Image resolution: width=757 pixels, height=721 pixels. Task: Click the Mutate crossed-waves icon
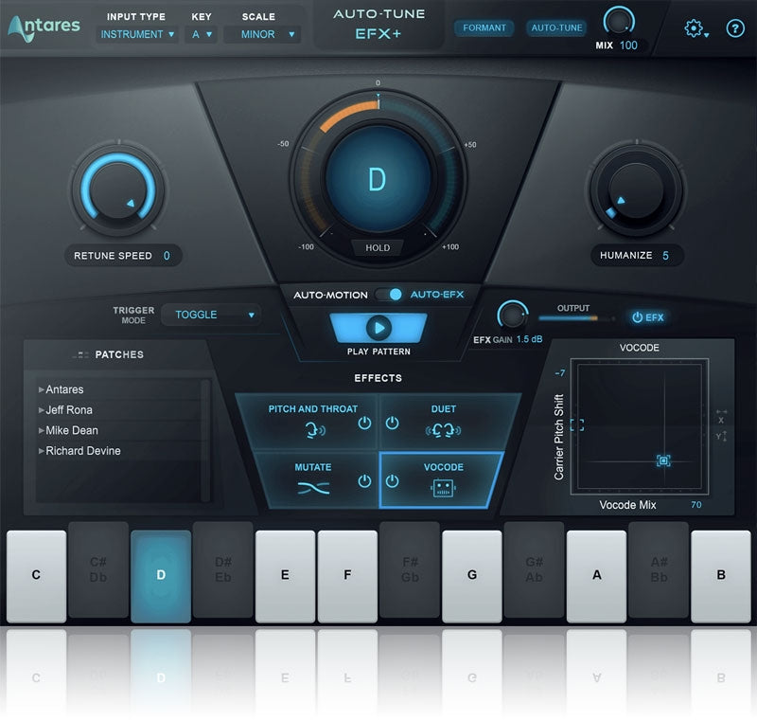tap(313, 488)
